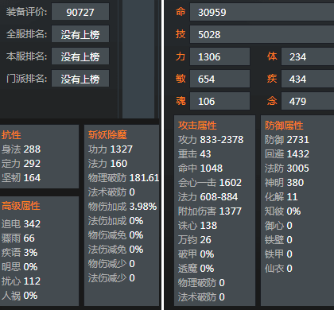Click the 骤雨 66 entry
The image size is (334, 310).
(18, 238)
